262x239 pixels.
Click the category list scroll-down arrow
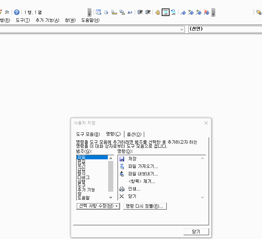coord(111,197)
